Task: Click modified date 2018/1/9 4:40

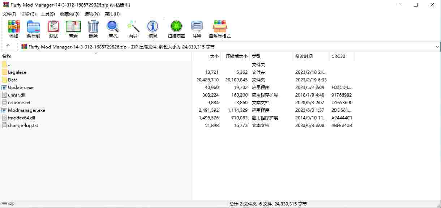Action: click(310, 95)
